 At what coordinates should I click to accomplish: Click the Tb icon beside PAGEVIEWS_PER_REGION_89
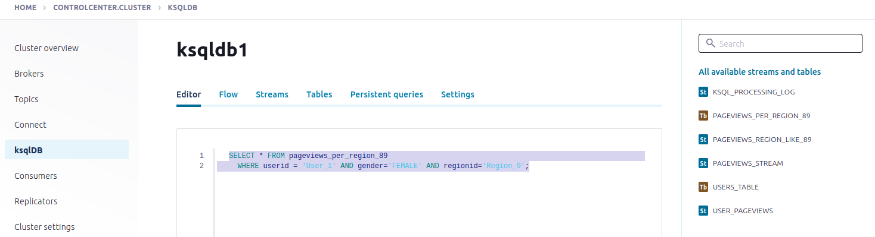coord(703,116)
